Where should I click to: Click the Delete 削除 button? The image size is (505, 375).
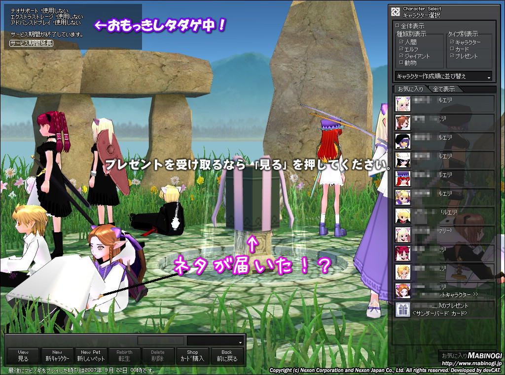[158, 356]
